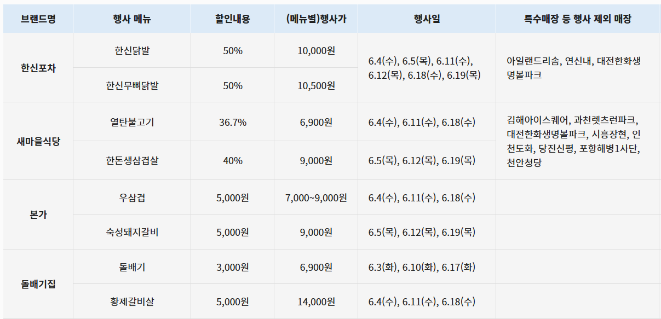Click 9,000원 price in 한돈생삼겹살 row
The height and width of the screenshot is (319, 661).
(316, 160)
